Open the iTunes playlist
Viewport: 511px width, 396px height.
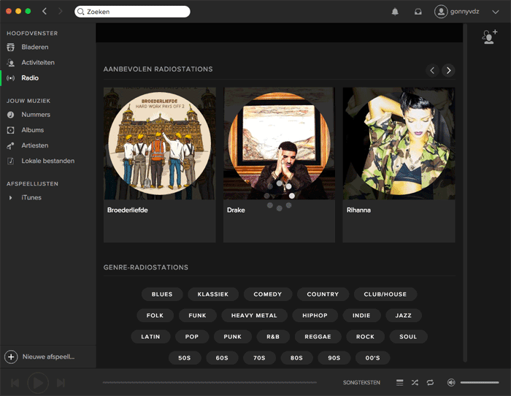click(x=31, y=198)
